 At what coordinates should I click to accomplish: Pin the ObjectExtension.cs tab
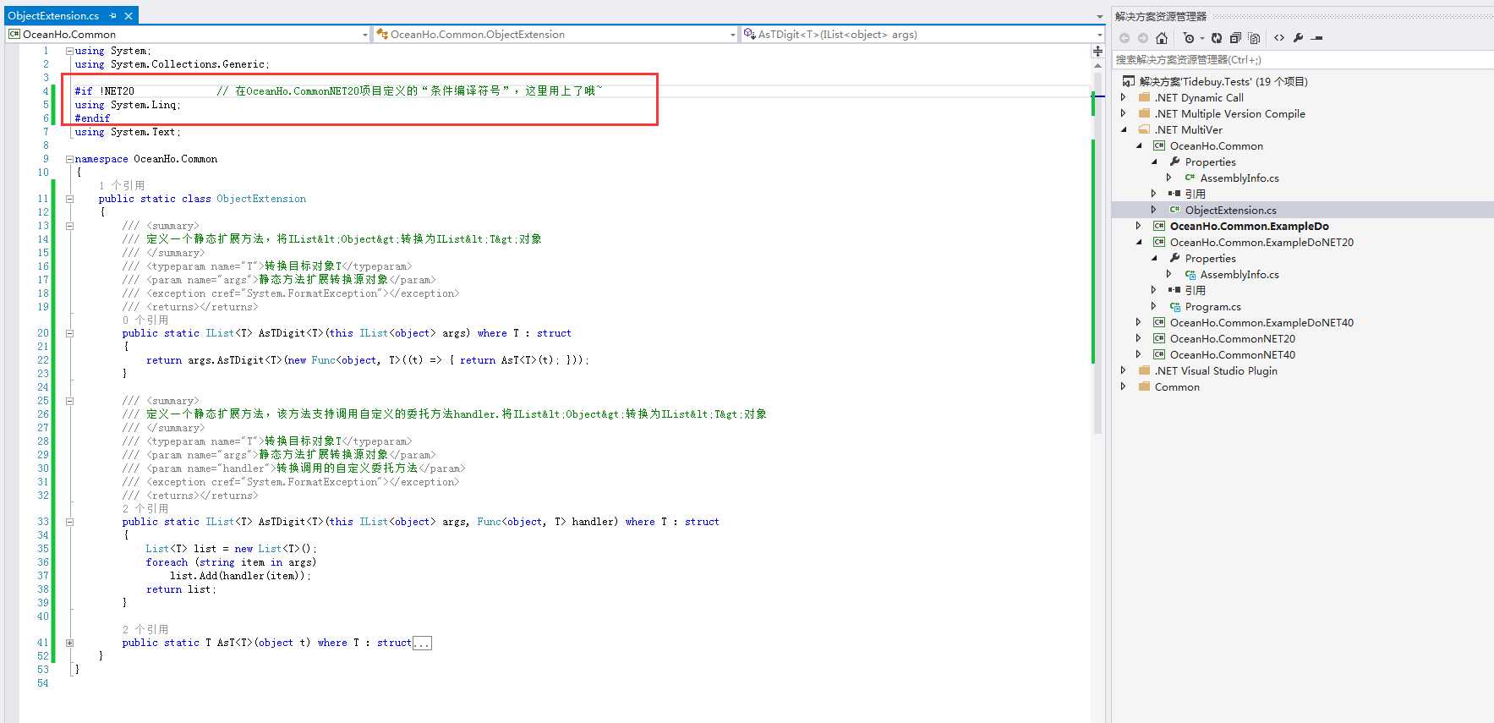click(113, 16)
